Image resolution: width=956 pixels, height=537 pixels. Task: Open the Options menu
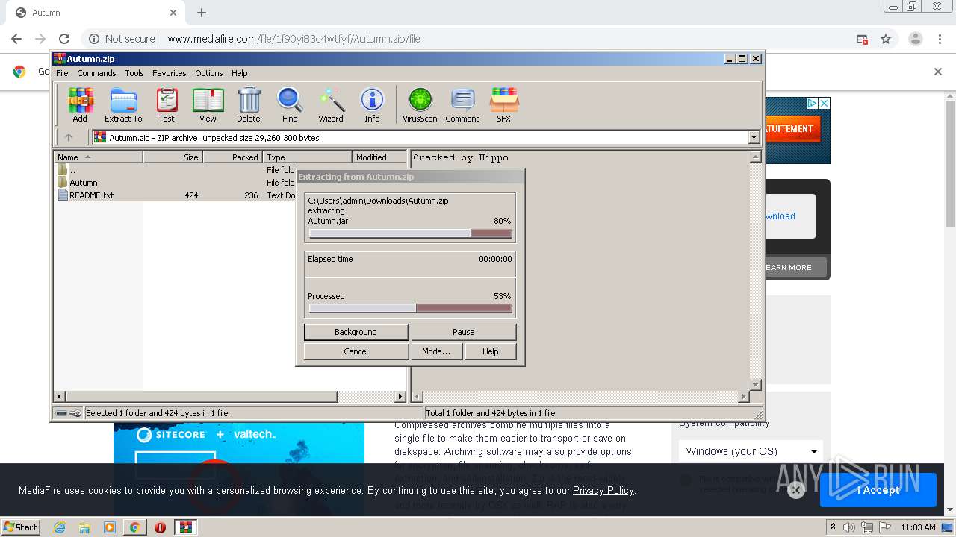pyautogui.click(x=209, y=73)
